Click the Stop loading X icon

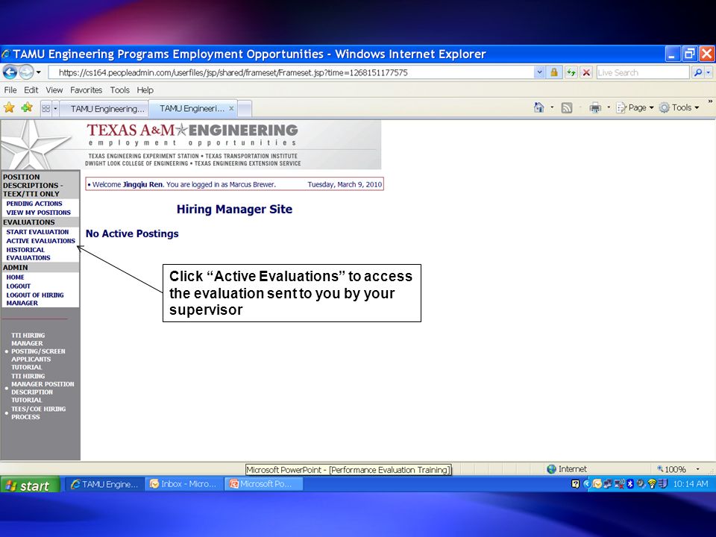[x=586, y=72]
